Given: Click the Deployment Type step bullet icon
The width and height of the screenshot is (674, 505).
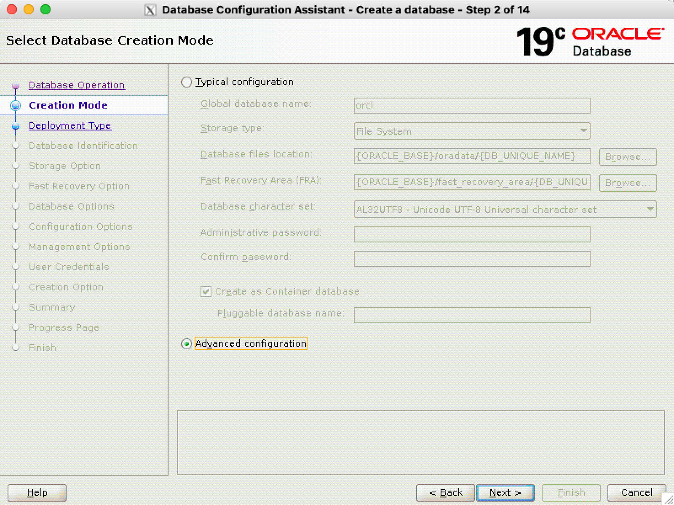Looking at the screenshot, I should click(16, 126).
